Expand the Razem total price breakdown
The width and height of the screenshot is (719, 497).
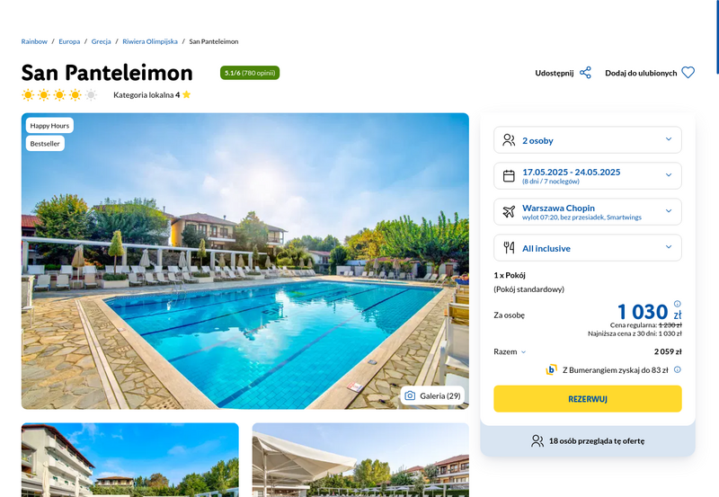[x=510, y=351]
